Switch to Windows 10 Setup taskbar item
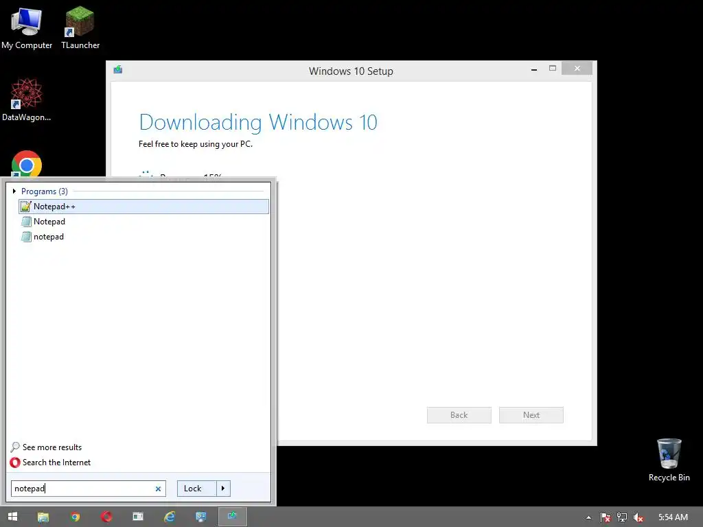The image size is (703, 527). [232, 517]
